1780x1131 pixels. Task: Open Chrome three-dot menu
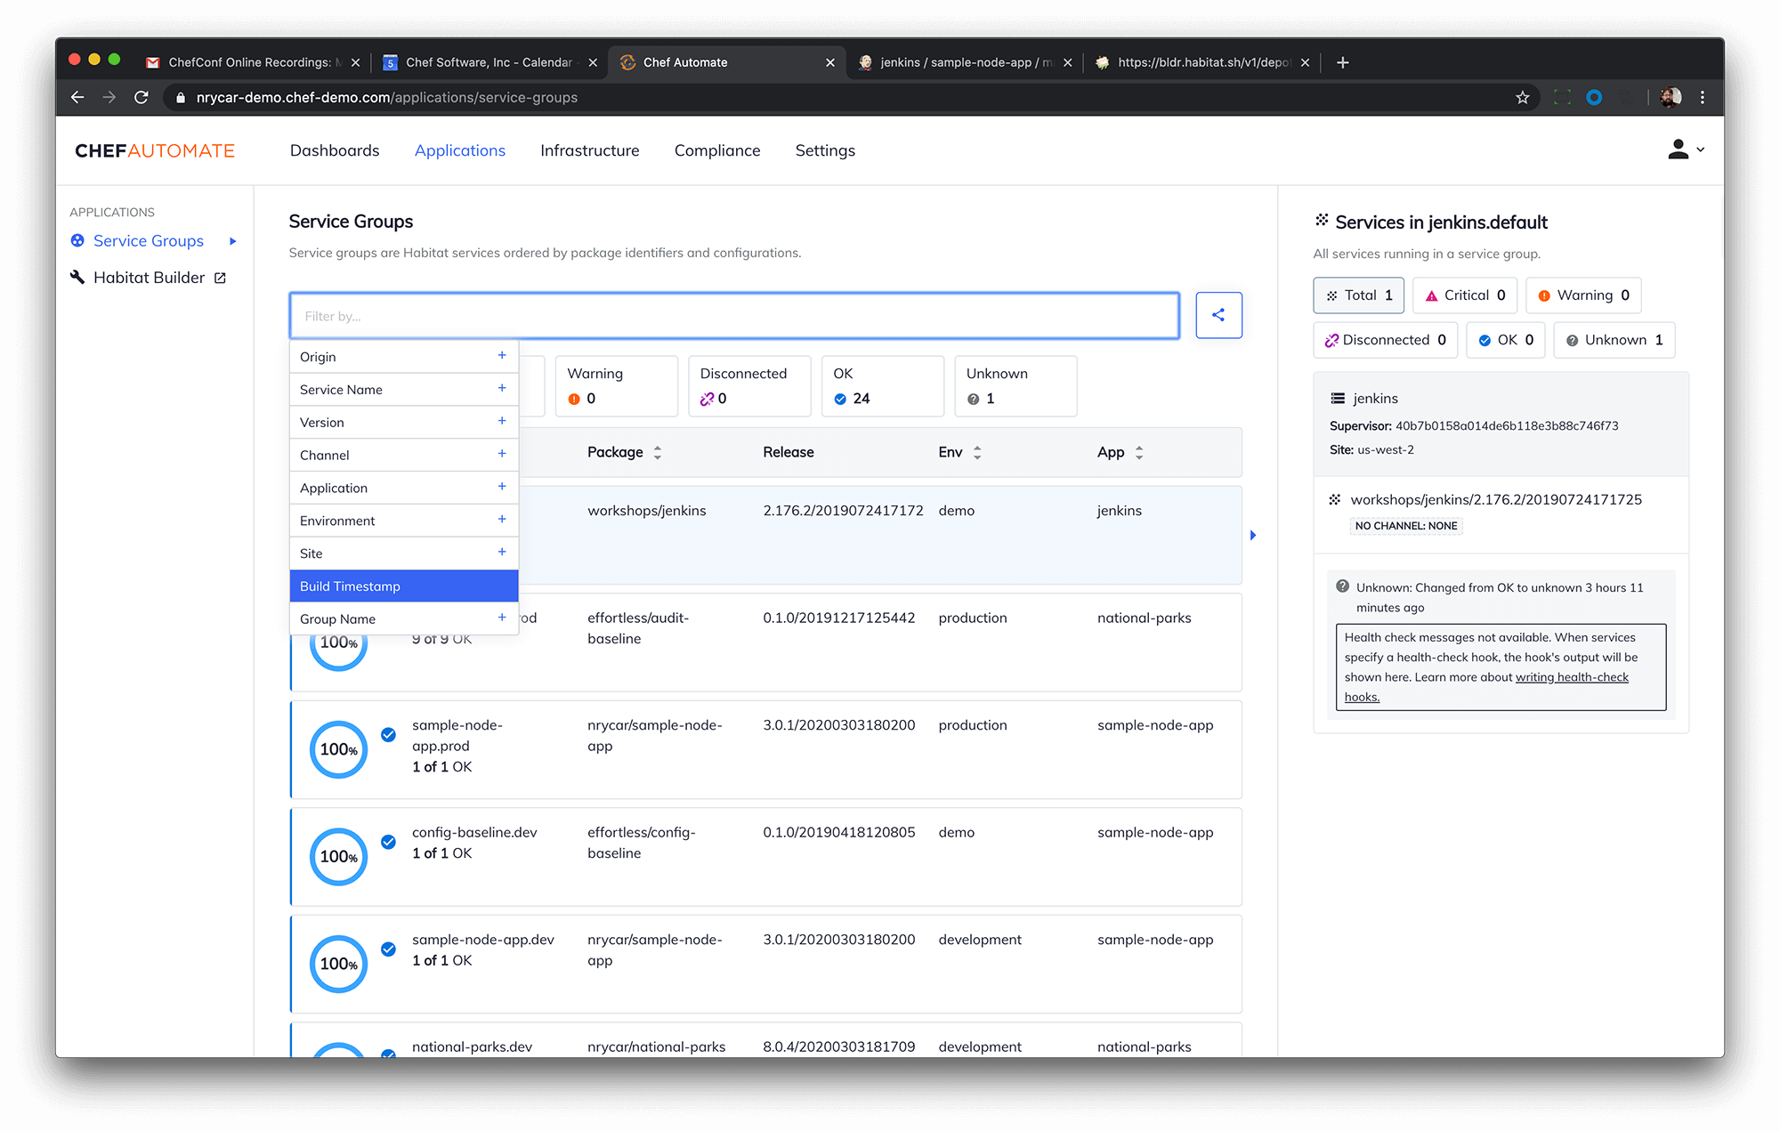point(1703,98)
